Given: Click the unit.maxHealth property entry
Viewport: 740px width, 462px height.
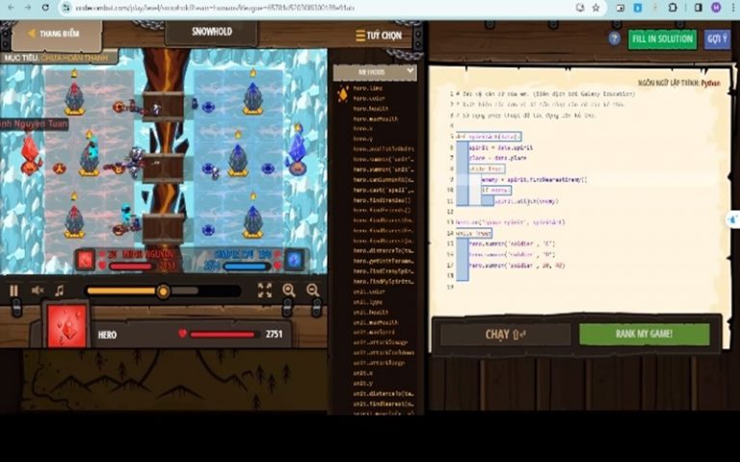Looking at the screenshot, I should click(x=375, y=322).
